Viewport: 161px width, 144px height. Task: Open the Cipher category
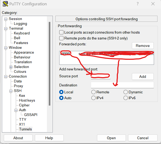click(x=24, y=105)
